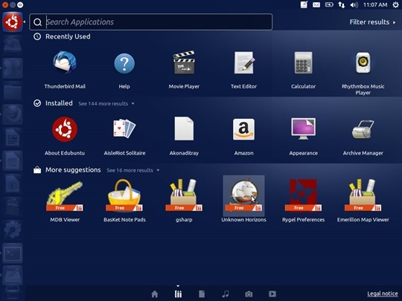Expand Filter results panel

[372, 22]
